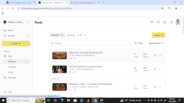Open the apps grid icon in bookmarks bar

3,13
